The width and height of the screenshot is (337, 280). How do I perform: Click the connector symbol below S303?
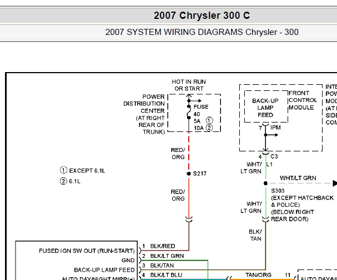point(265,220)
